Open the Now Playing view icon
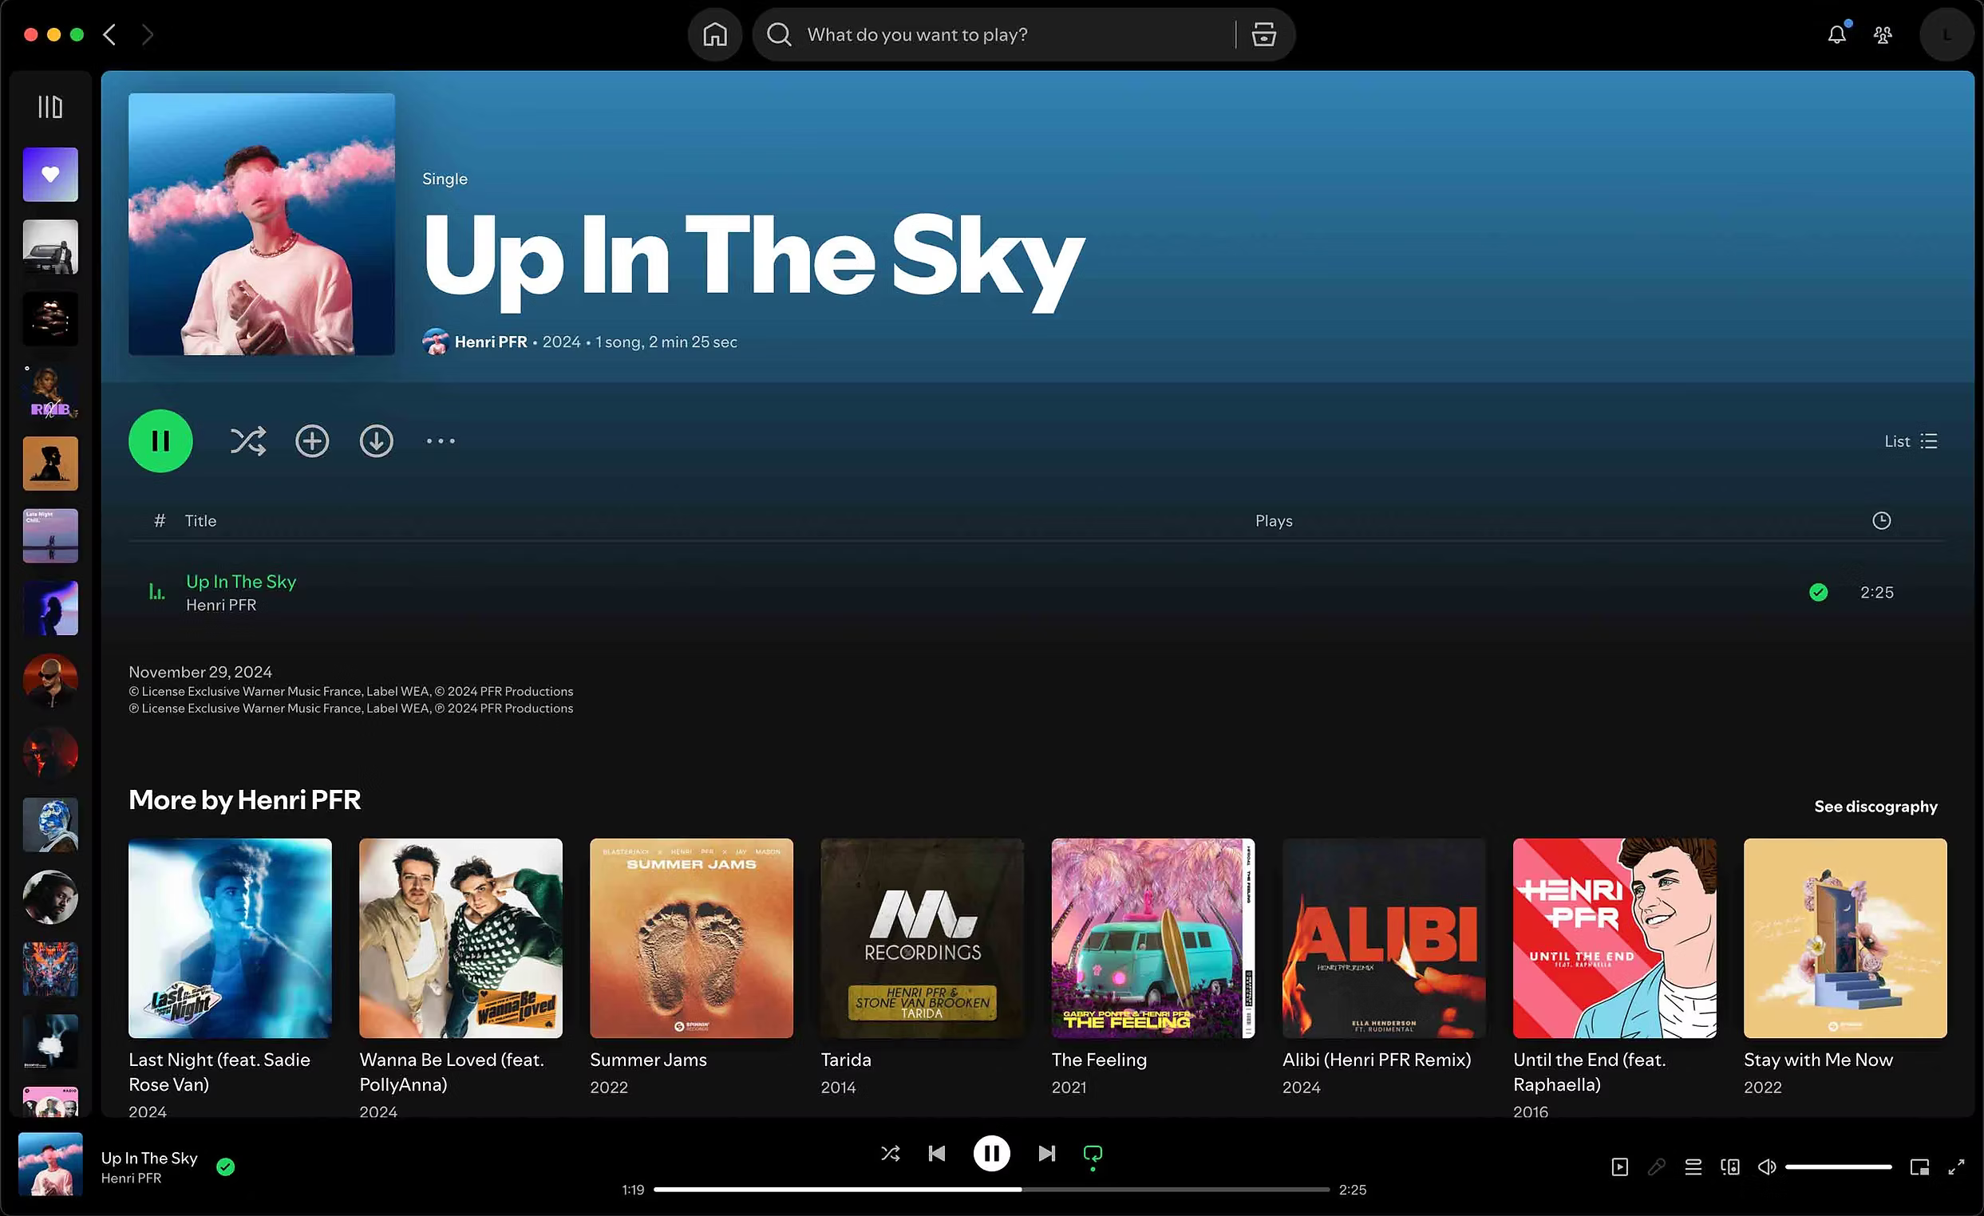Image resolution: width=1984 pixels, height=1216 pixels. coord(1619,1167)
